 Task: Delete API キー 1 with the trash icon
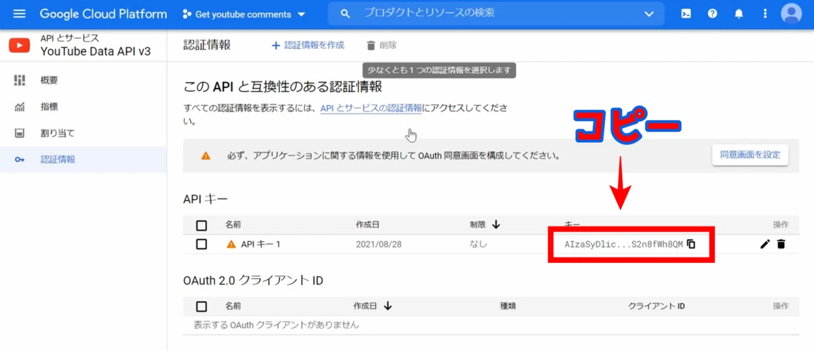[781, 244]
